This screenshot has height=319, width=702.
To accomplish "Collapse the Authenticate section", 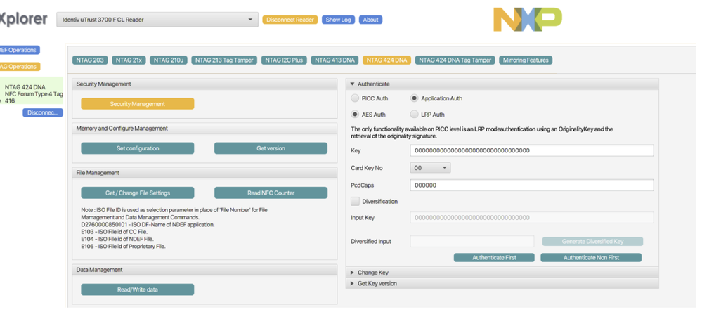I will pyautogui.click(x=502, y=84).
